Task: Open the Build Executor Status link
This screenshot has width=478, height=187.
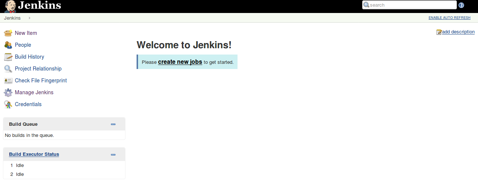Action: point(34,154)
